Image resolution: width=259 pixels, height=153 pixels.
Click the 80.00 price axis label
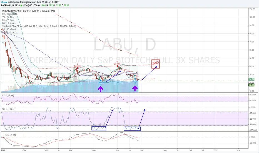pyautogui.click(x=252, y=34)
